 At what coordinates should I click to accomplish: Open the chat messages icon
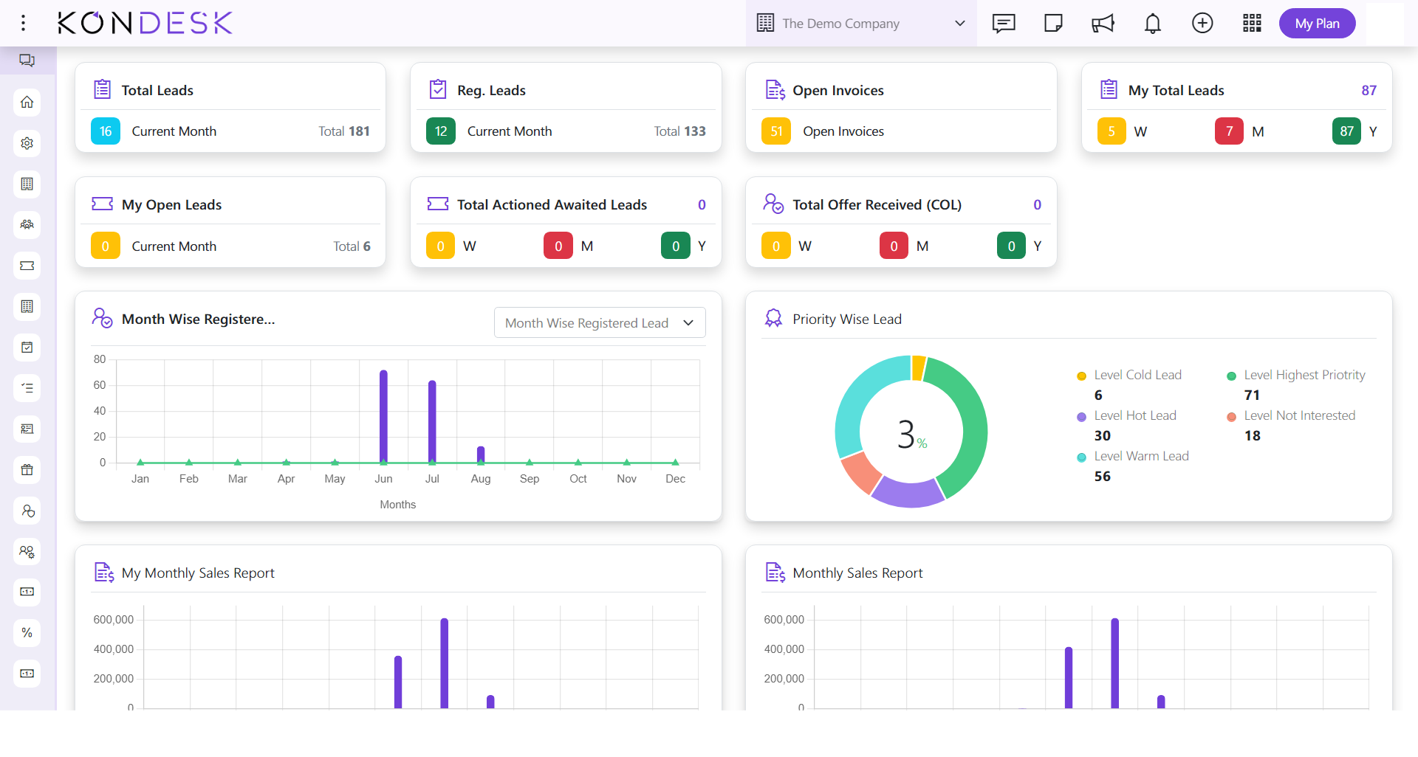pyautogui.click(x=1004, y=24)
